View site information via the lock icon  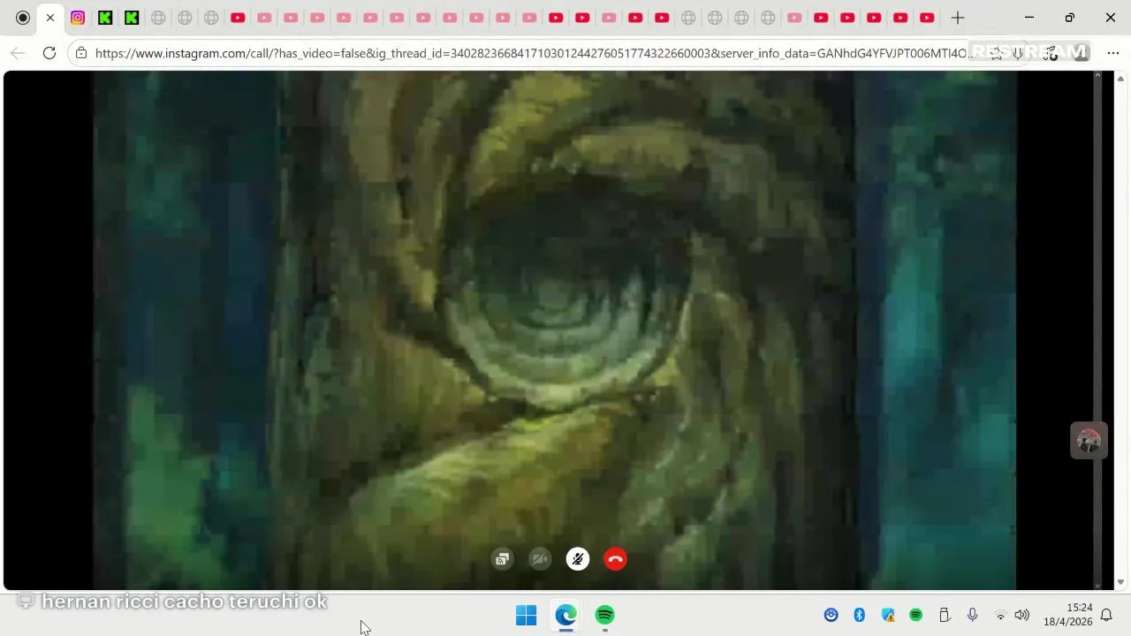[x=81, y=53]
